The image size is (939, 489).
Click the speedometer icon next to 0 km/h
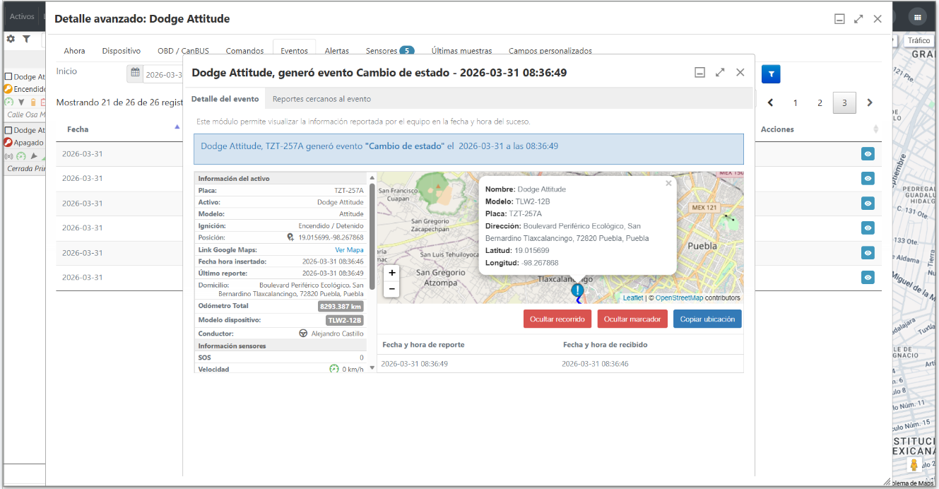tap(334, 369)
